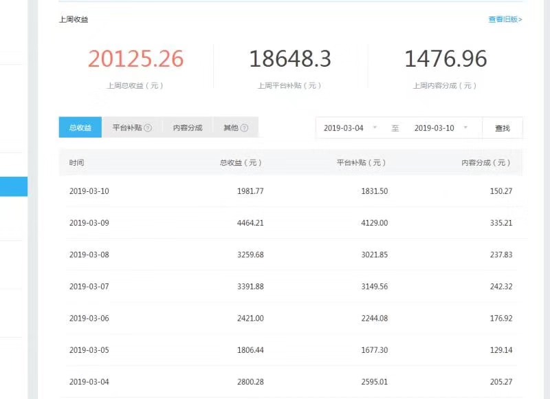Viewport: 550px width, 399px height.
Task: Click the 20125.26 weekly total income figure
Action: [x=135, y=58]
